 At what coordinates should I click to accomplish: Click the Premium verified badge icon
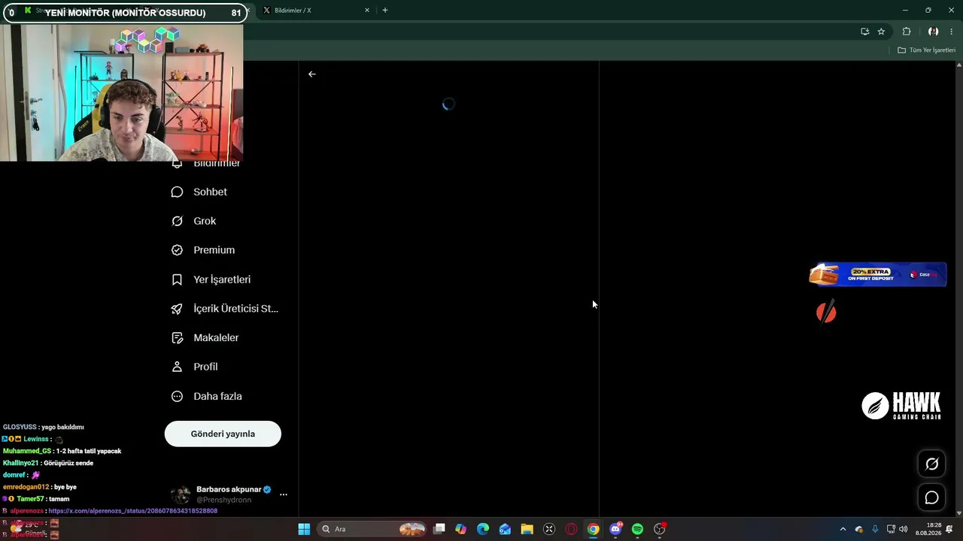click(177, 250)
